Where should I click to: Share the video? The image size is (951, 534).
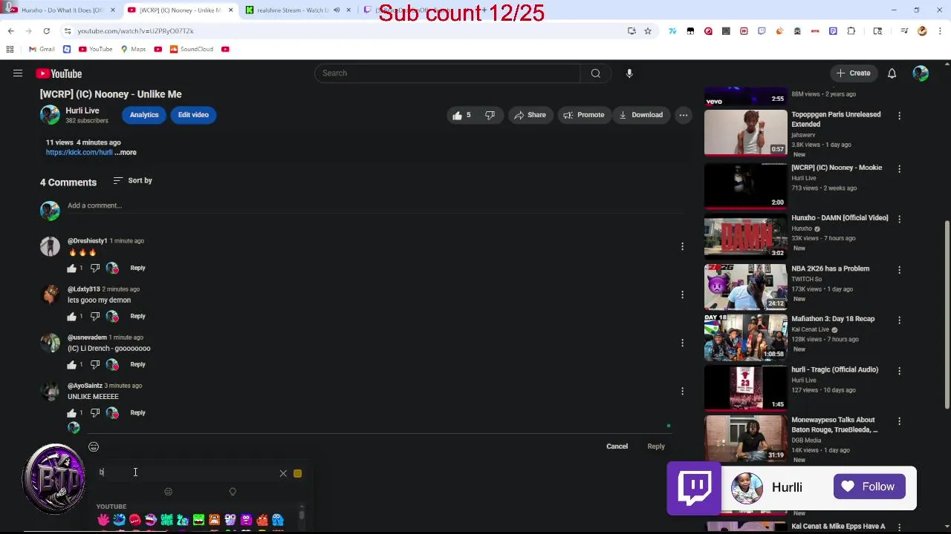pos(530,115)
